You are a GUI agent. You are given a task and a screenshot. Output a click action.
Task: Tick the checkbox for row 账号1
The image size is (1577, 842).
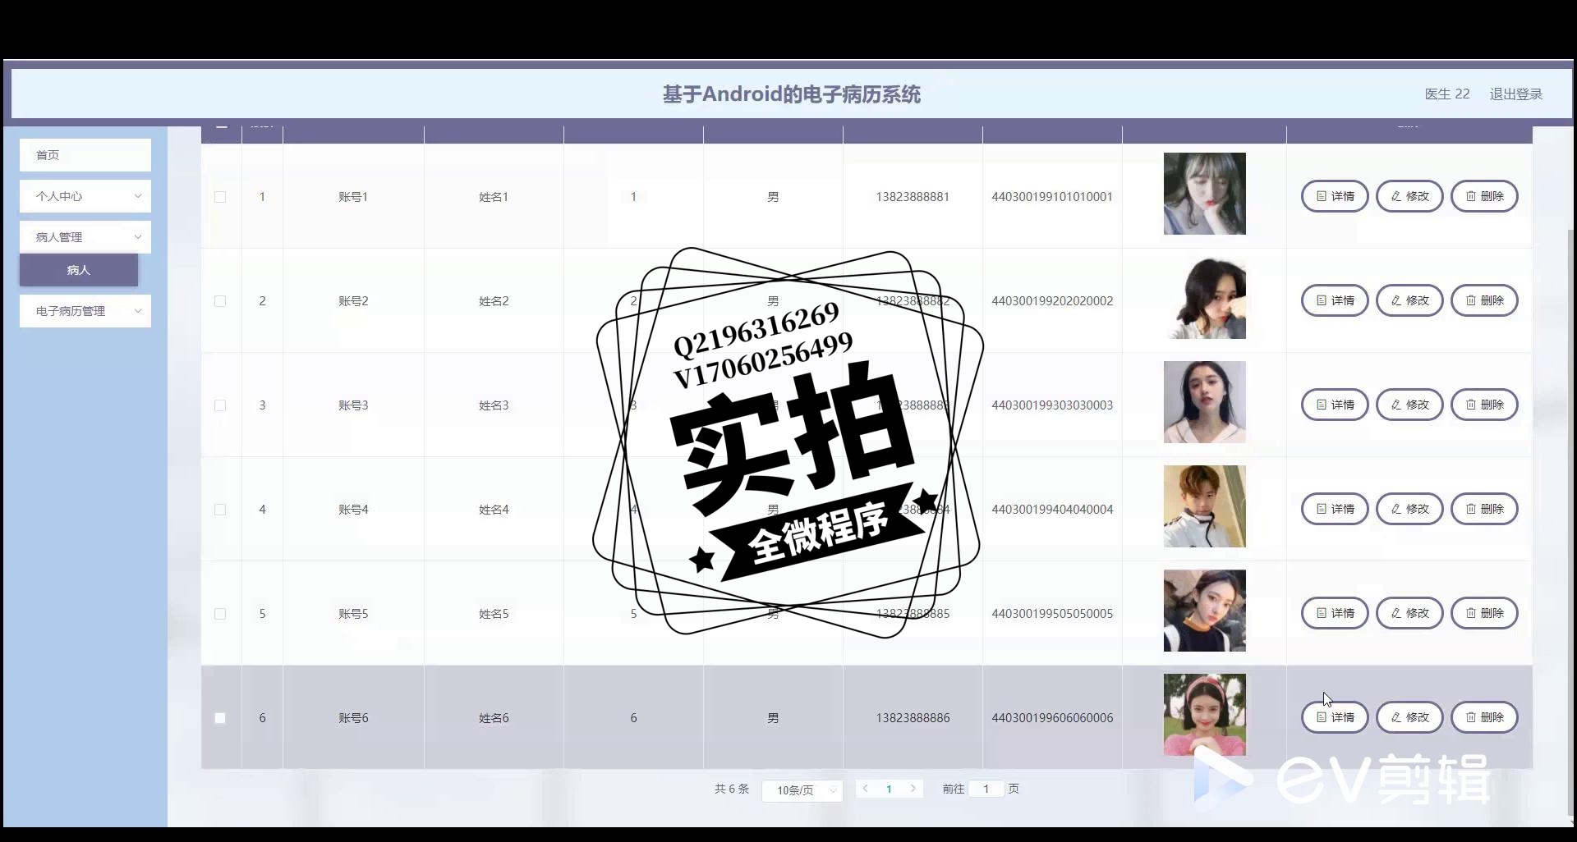pyautogui.click(x=220, y=197)
